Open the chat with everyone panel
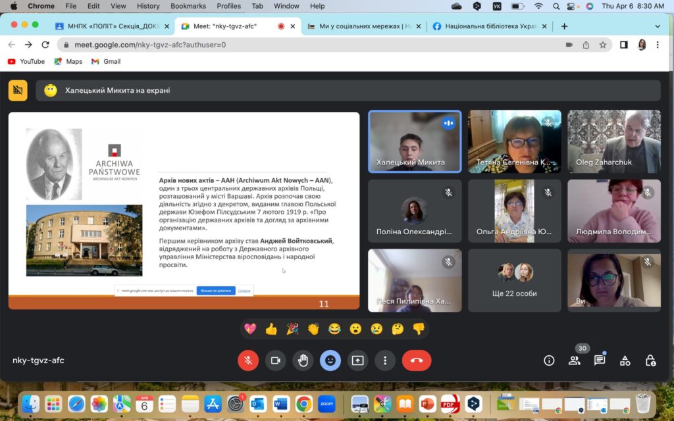The image size is (674, 421). pyautogui.click(x=600, y=360)
